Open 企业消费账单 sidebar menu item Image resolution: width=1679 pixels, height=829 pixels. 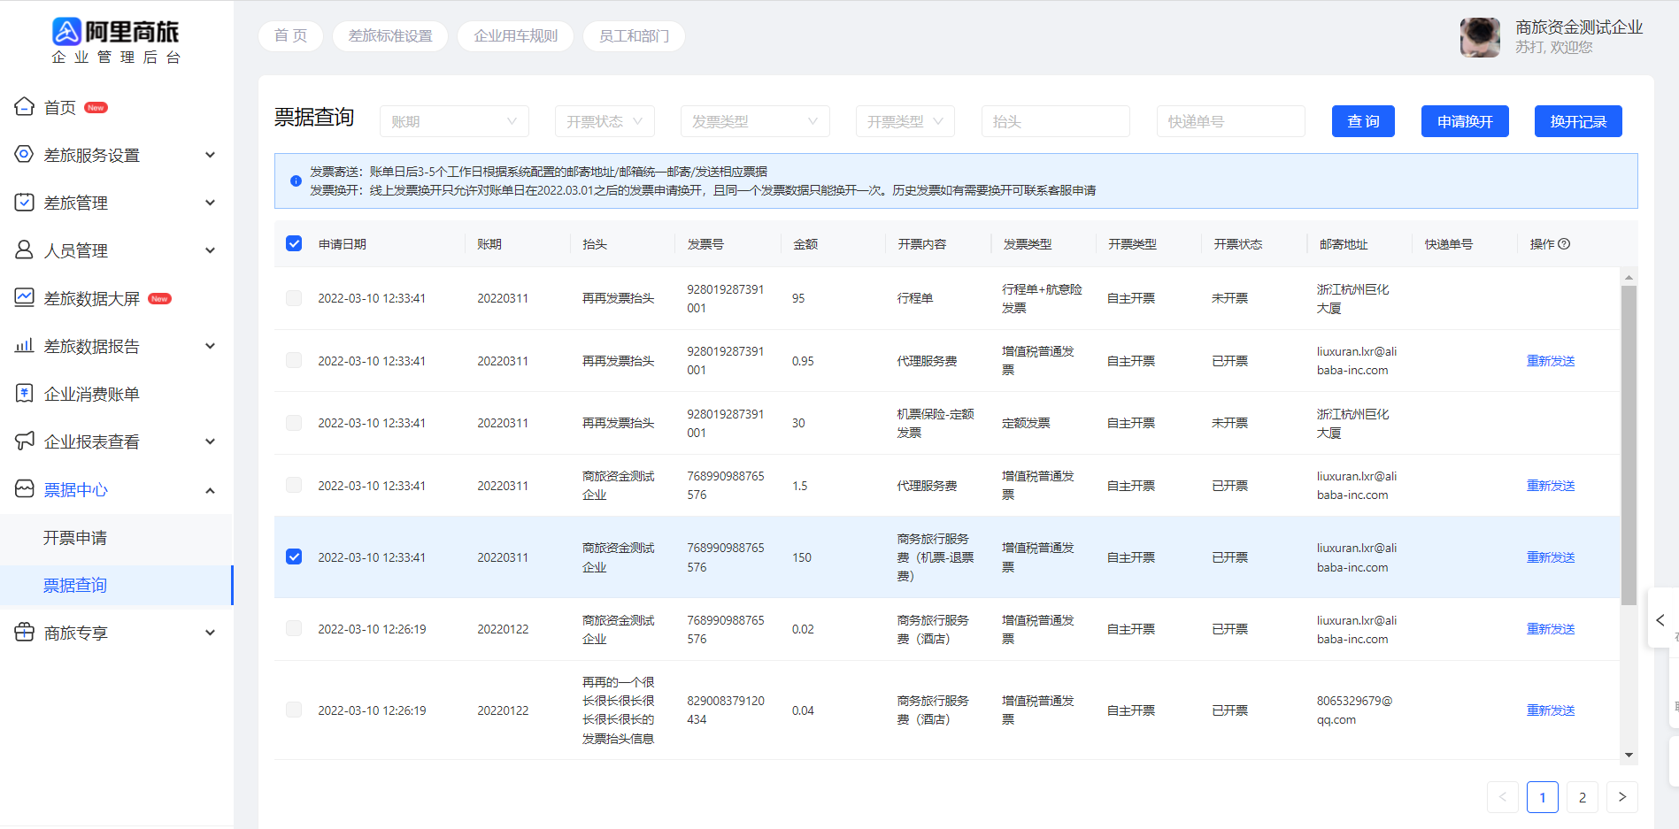(x=116, y=394)
